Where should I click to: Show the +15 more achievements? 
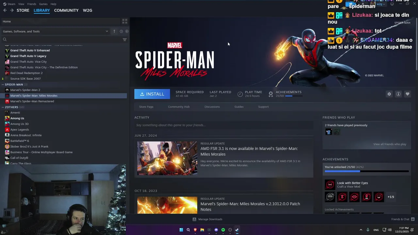(391, 197)
